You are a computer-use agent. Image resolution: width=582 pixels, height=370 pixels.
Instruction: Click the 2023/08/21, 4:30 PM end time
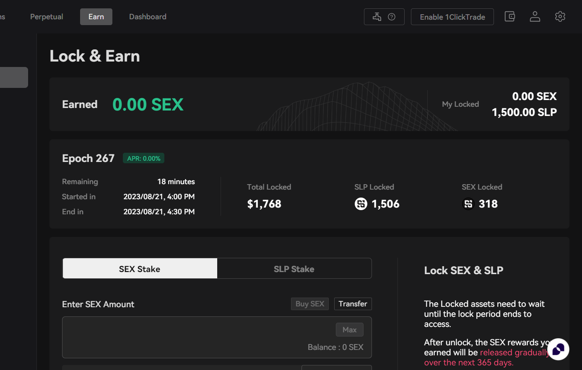[159, 212]
